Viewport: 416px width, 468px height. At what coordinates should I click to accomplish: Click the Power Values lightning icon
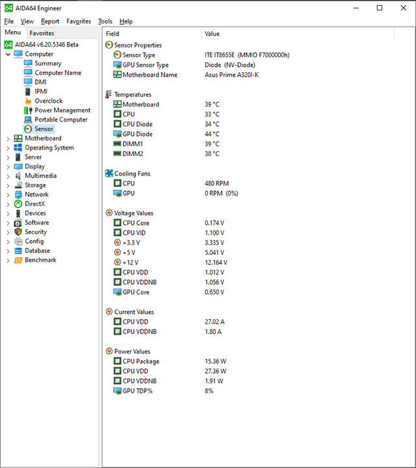tap(109, 351)
